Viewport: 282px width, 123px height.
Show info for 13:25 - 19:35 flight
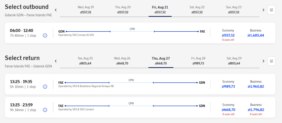(45, 87)
